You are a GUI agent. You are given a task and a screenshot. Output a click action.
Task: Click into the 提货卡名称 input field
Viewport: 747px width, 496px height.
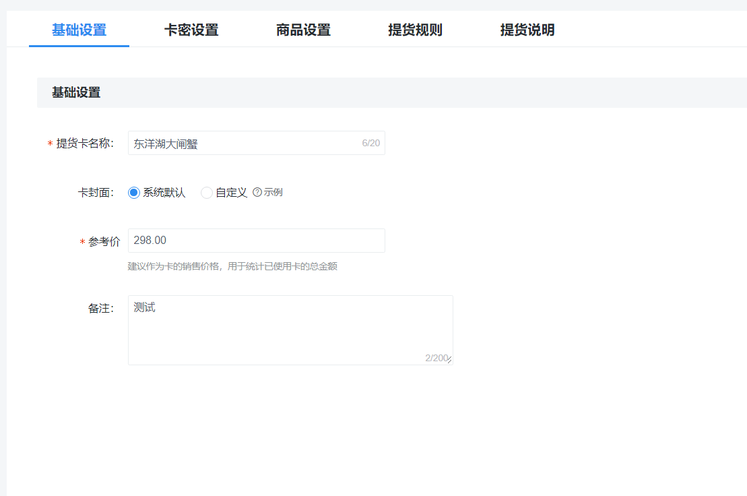(x=256, y=142)
